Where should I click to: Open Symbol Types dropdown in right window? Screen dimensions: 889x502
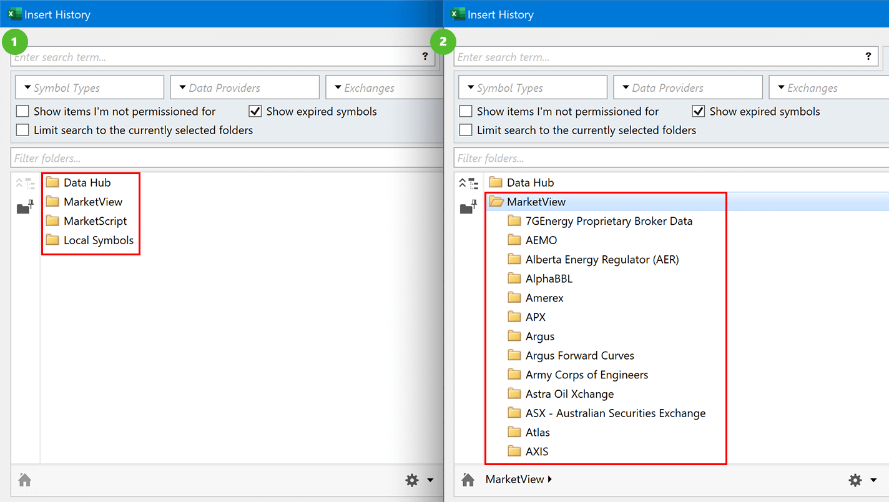(x=533, y=87)
